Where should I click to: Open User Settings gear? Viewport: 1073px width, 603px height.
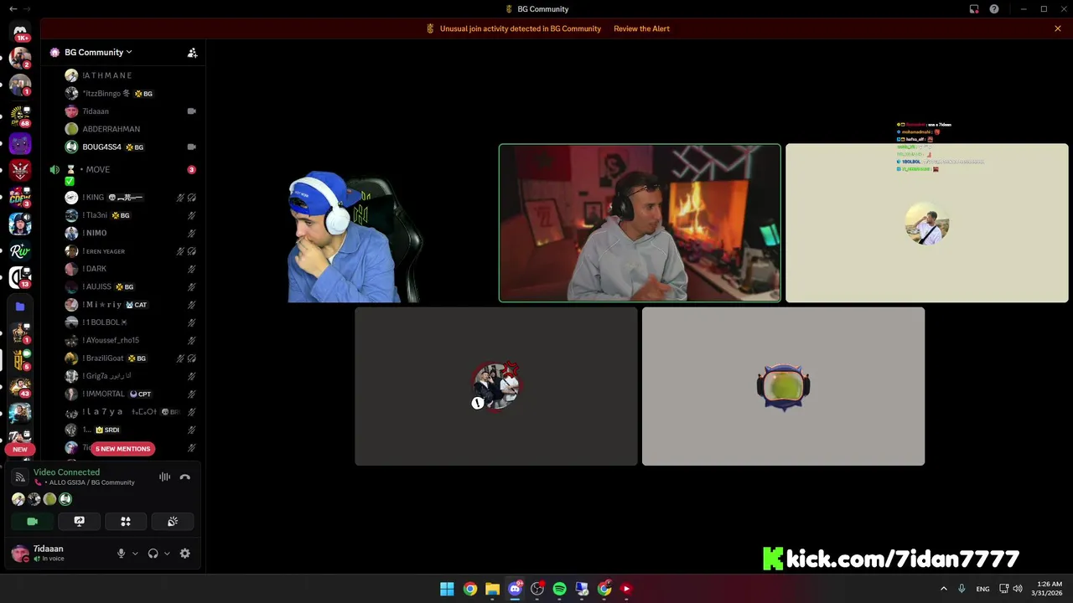click(185, 554)
